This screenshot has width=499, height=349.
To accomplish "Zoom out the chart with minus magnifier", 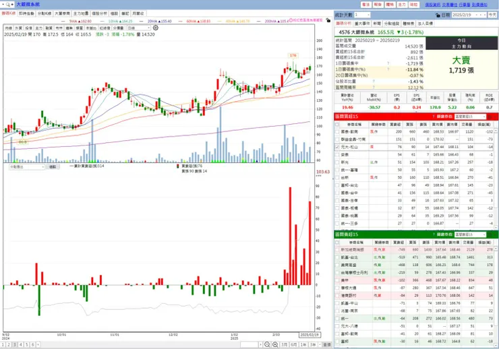I will coord(267,344).
